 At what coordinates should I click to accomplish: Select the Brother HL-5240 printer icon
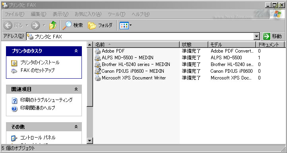pos(98,65)
